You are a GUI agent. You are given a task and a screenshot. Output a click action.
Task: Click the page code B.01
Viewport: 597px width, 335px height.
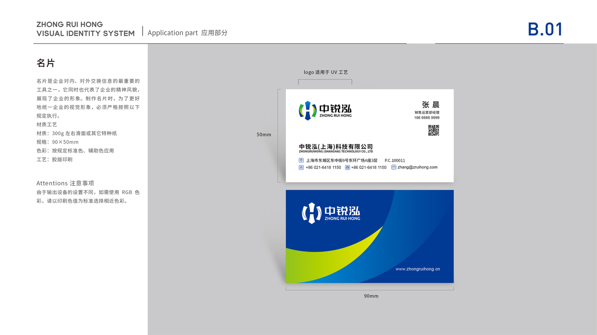coord(545,29)
